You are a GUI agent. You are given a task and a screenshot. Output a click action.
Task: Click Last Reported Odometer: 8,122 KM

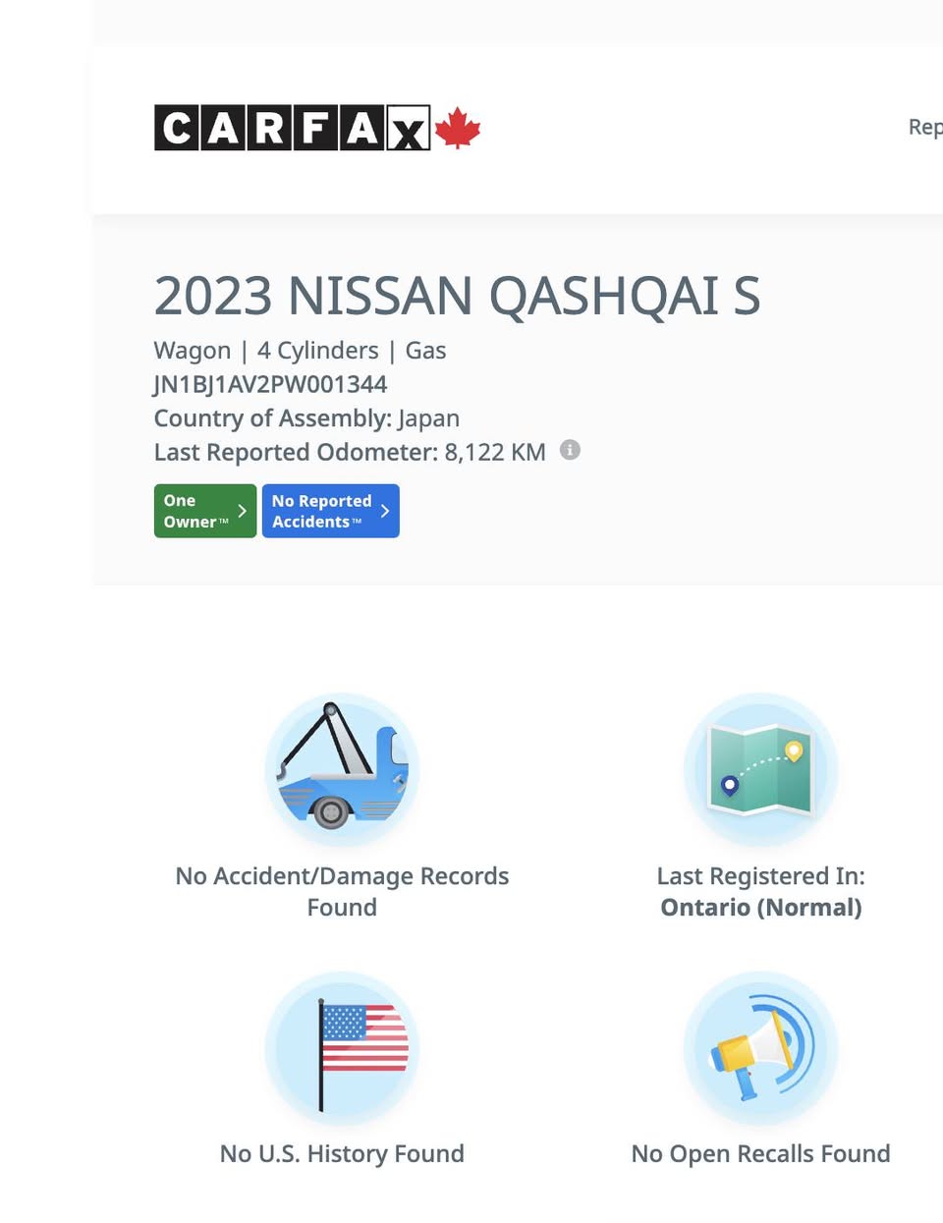coord(350,452)
